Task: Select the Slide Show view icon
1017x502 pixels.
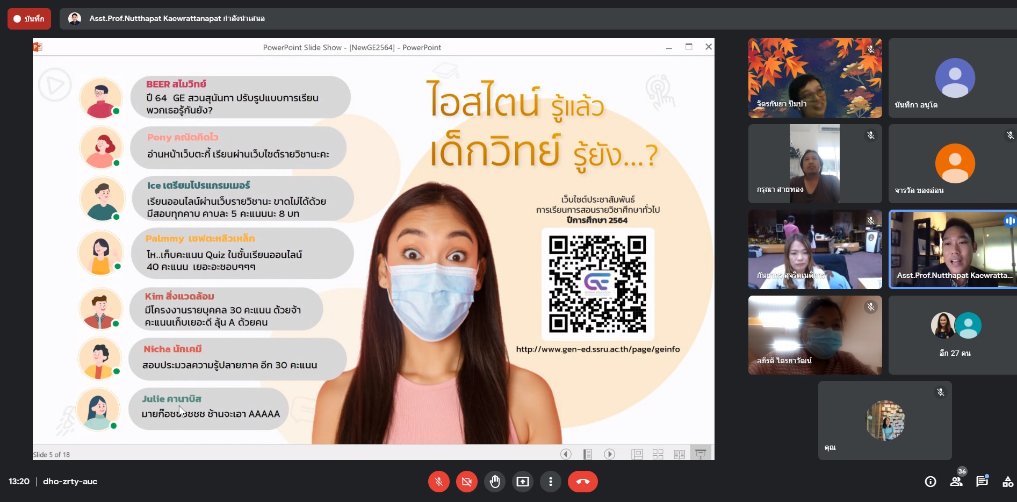Action: click(x=701, y=454)
